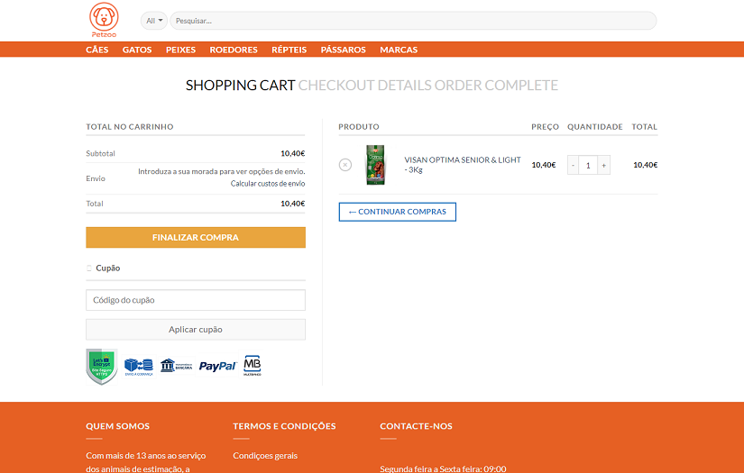Click the Envio à cobrança payment icon

pos(139,367)
